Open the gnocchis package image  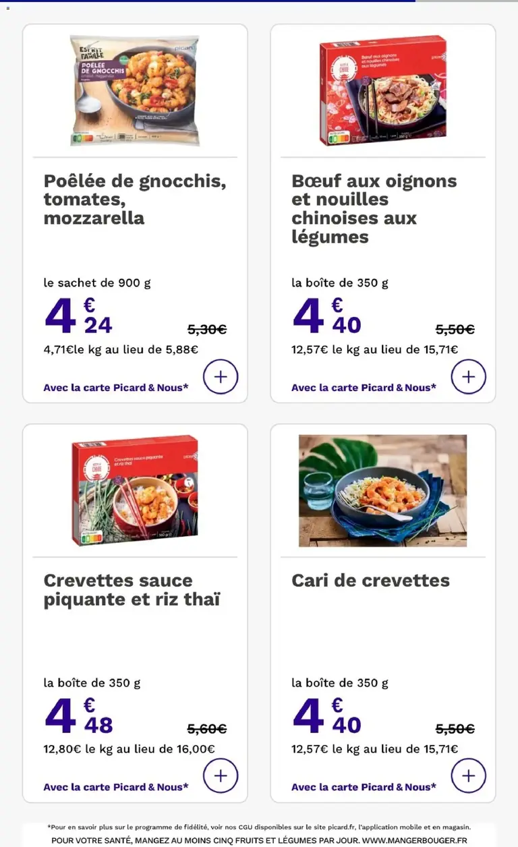[x=135, y=90]
